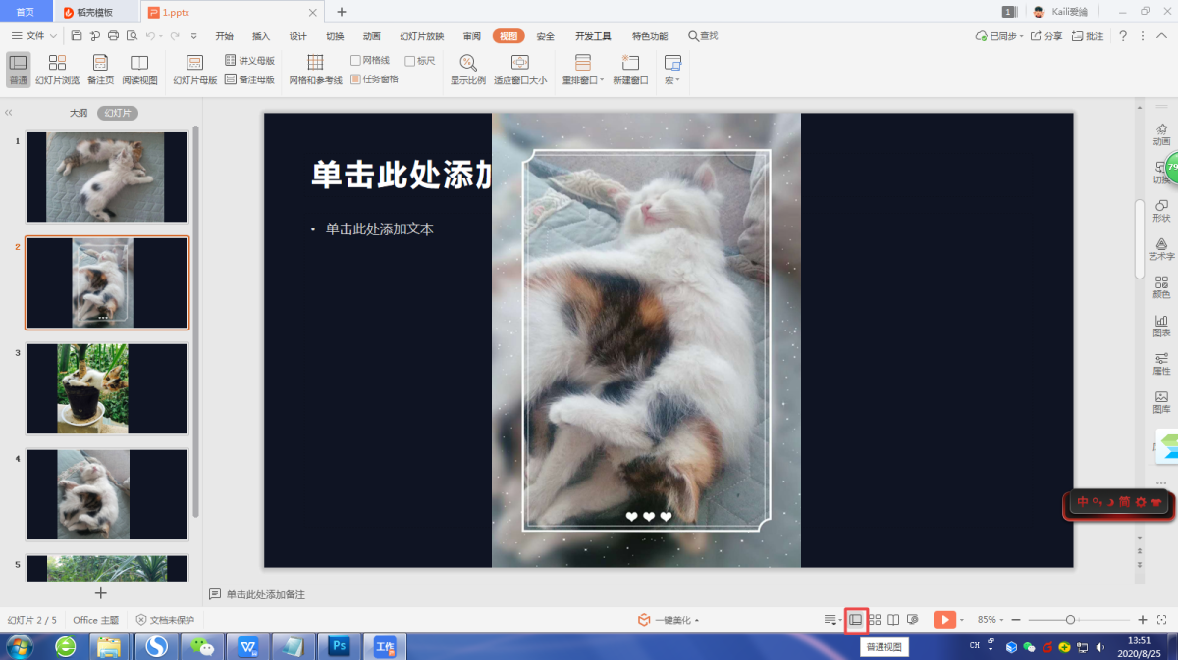The image size is (1178, 660).
Task: Select slide 3 thumbnail in panel
Action: coord(107,388)
